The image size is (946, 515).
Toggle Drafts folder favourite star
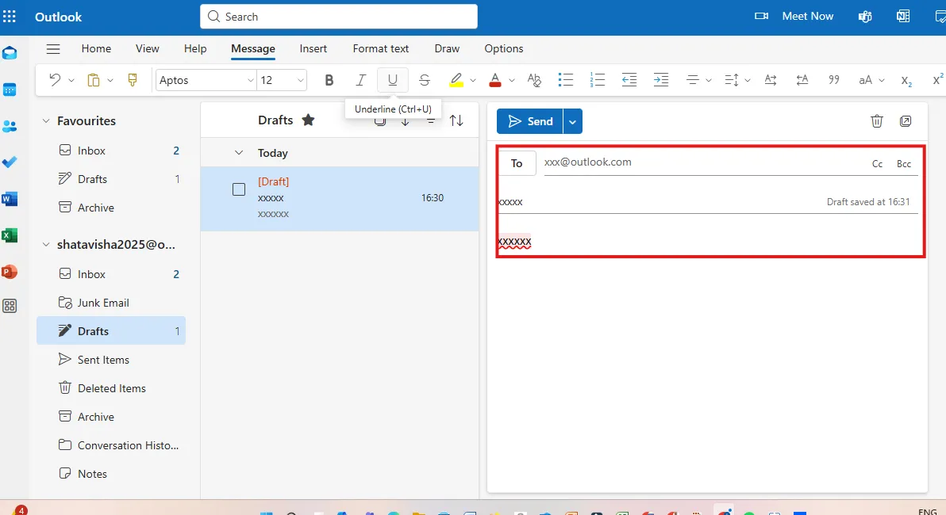tap(308, 120)
